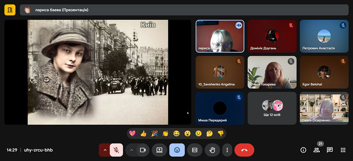Viewport: 353px width, 161px height.
Task: Unmute the microphone
Action: (x=116, y=150)
